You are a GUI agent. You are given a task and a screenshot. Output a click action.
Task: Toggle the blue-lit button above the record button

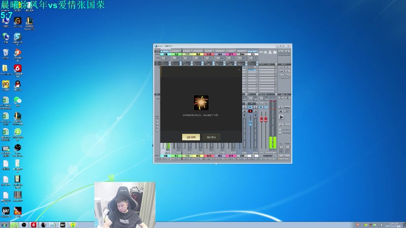(x=250, y=107)
